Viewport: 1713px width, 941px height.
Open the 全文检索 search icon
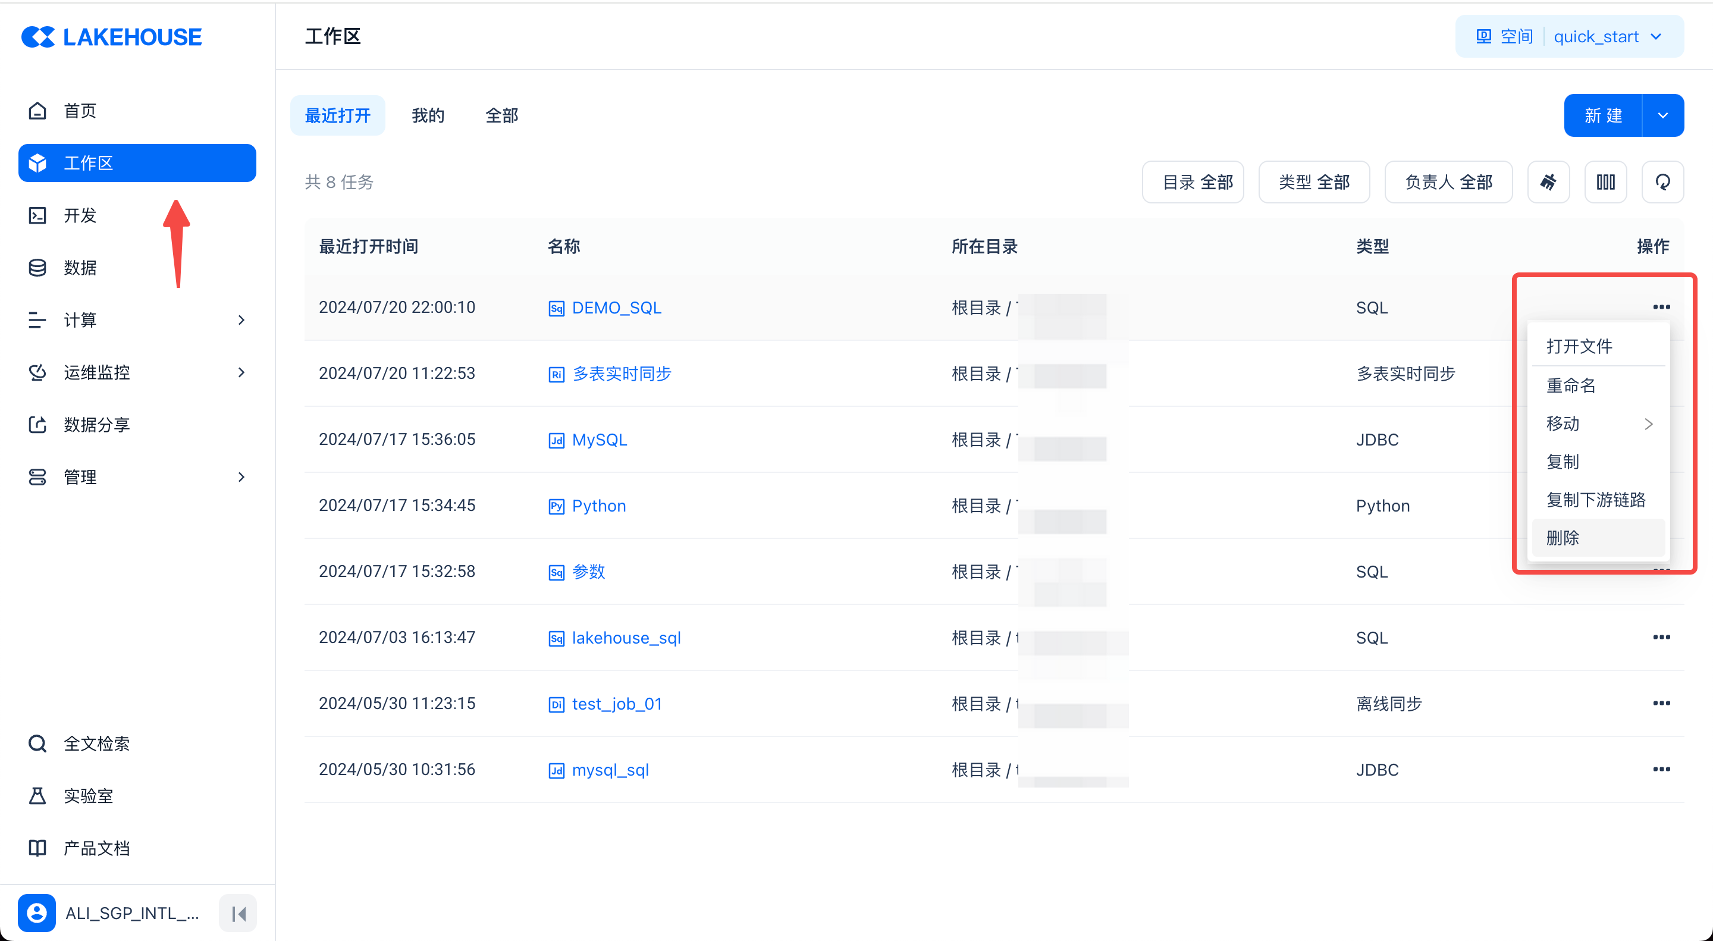[38, 743]
